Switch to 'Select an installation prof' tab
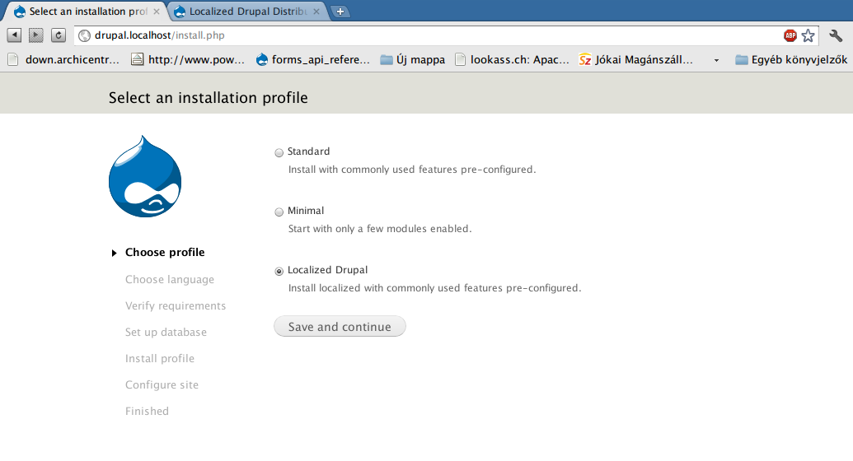 pyautogui.click(x=87, y=12)
